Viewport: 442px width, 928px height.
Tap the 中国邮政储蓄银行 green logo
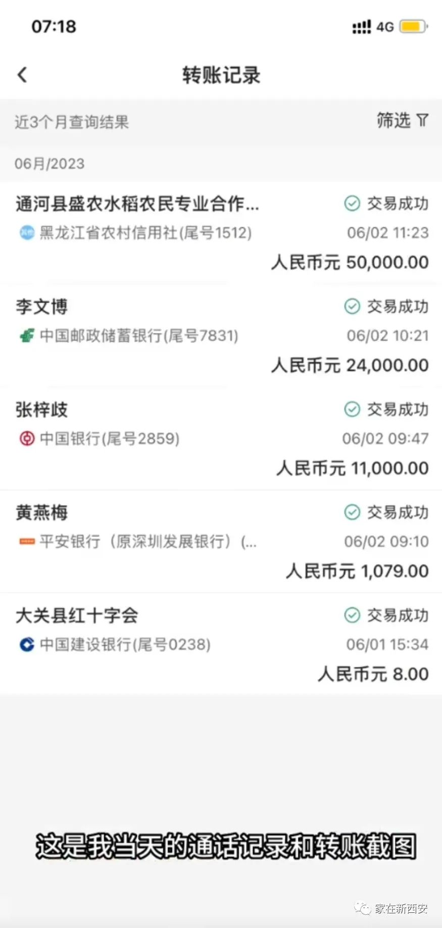point(27,335)
